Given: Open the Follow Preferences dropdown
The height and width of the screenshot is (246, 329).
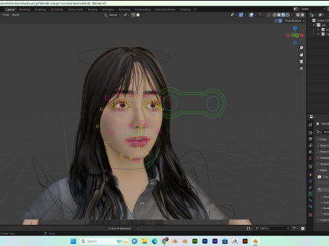Looking at the screenshot, I should click(x=123, y=228).
